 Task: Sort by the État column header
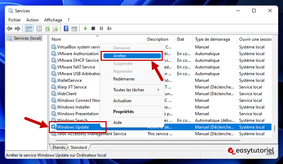184,39
